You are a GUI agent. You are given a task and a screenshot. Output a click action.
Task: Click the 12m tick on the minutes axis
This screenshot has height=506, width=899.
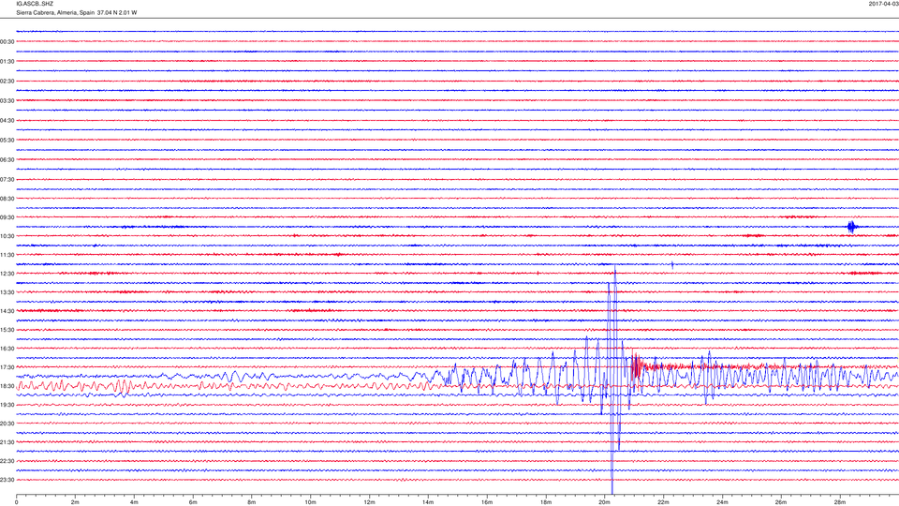(x=369, y=502)
